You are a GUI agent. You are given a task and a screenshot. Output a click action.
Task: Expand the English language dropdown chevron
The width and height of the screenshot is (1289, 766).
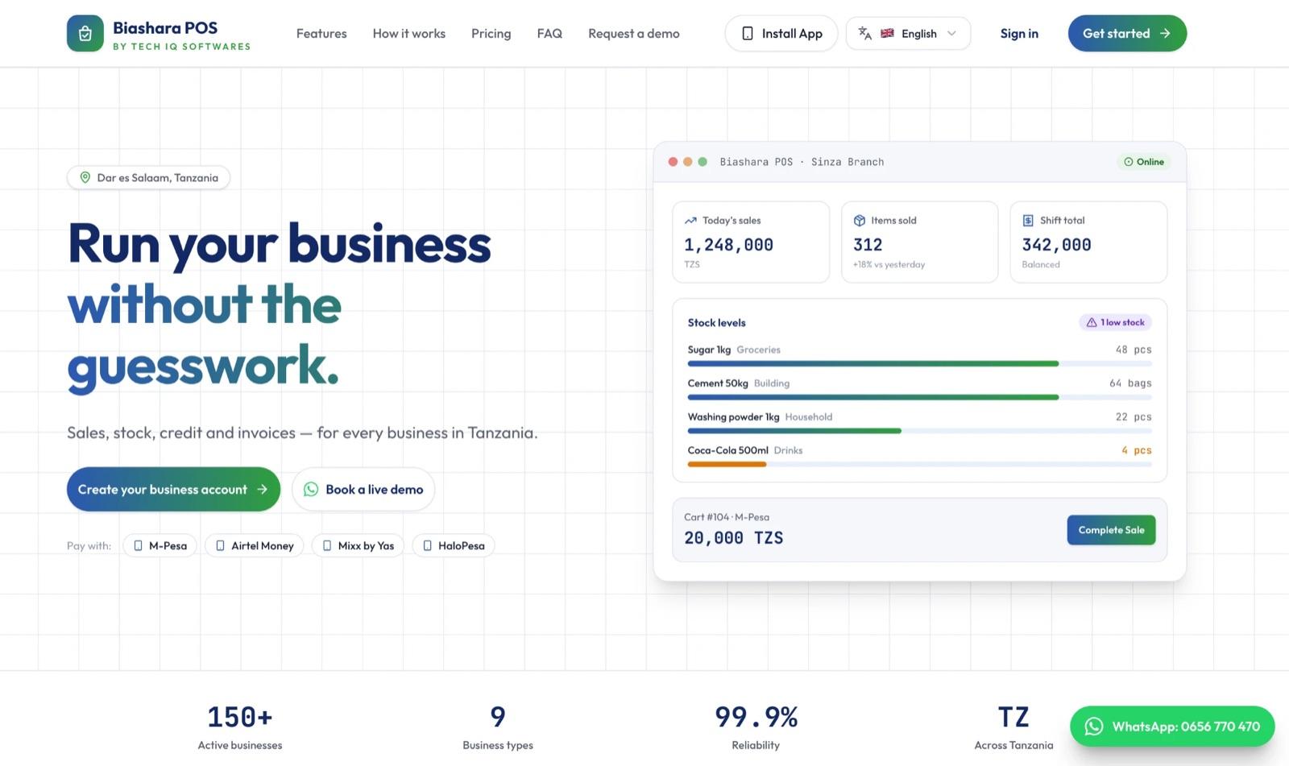pyautogui.click(x=951, y=33)
